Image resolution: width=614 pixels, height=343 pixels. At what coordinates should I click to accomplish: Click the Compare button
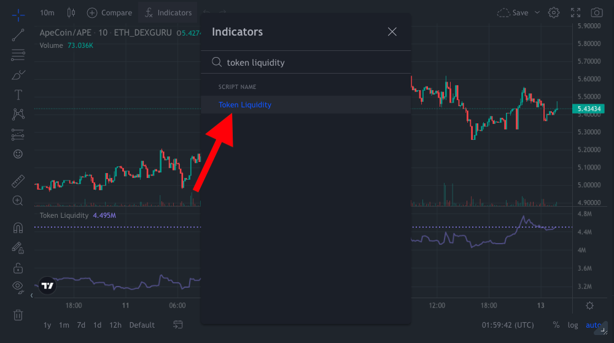pyautogui.click(x=109, y=12)
